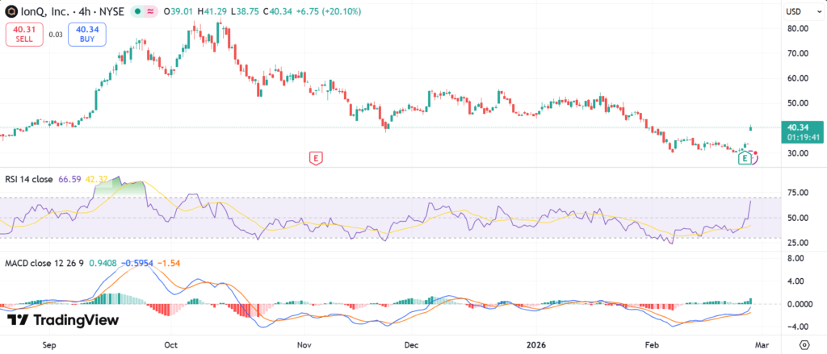Click the red dot event marker
The height and width of the screenshot is (354, 827).
756,152
